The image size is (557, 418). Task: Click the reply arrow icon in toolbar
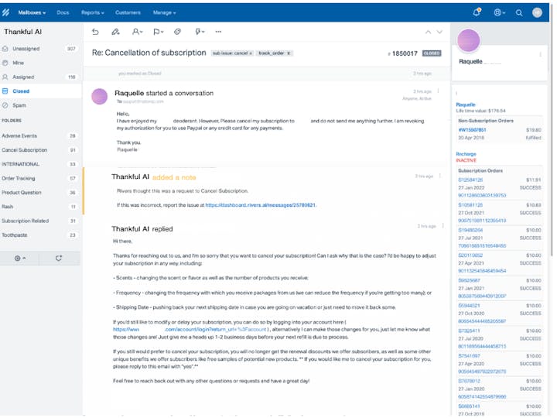95,32
